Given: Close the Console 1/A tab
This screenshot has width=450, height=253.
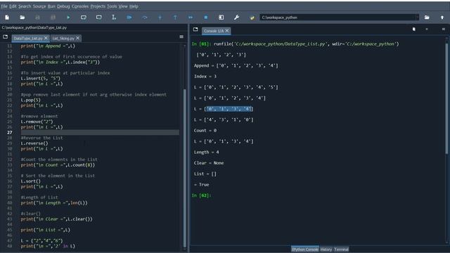Looking at the screenshot, I should click(227, 30).
